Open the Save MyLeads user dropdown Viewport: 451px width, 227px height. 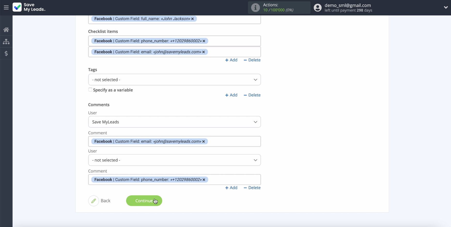[x=174, y=122]
